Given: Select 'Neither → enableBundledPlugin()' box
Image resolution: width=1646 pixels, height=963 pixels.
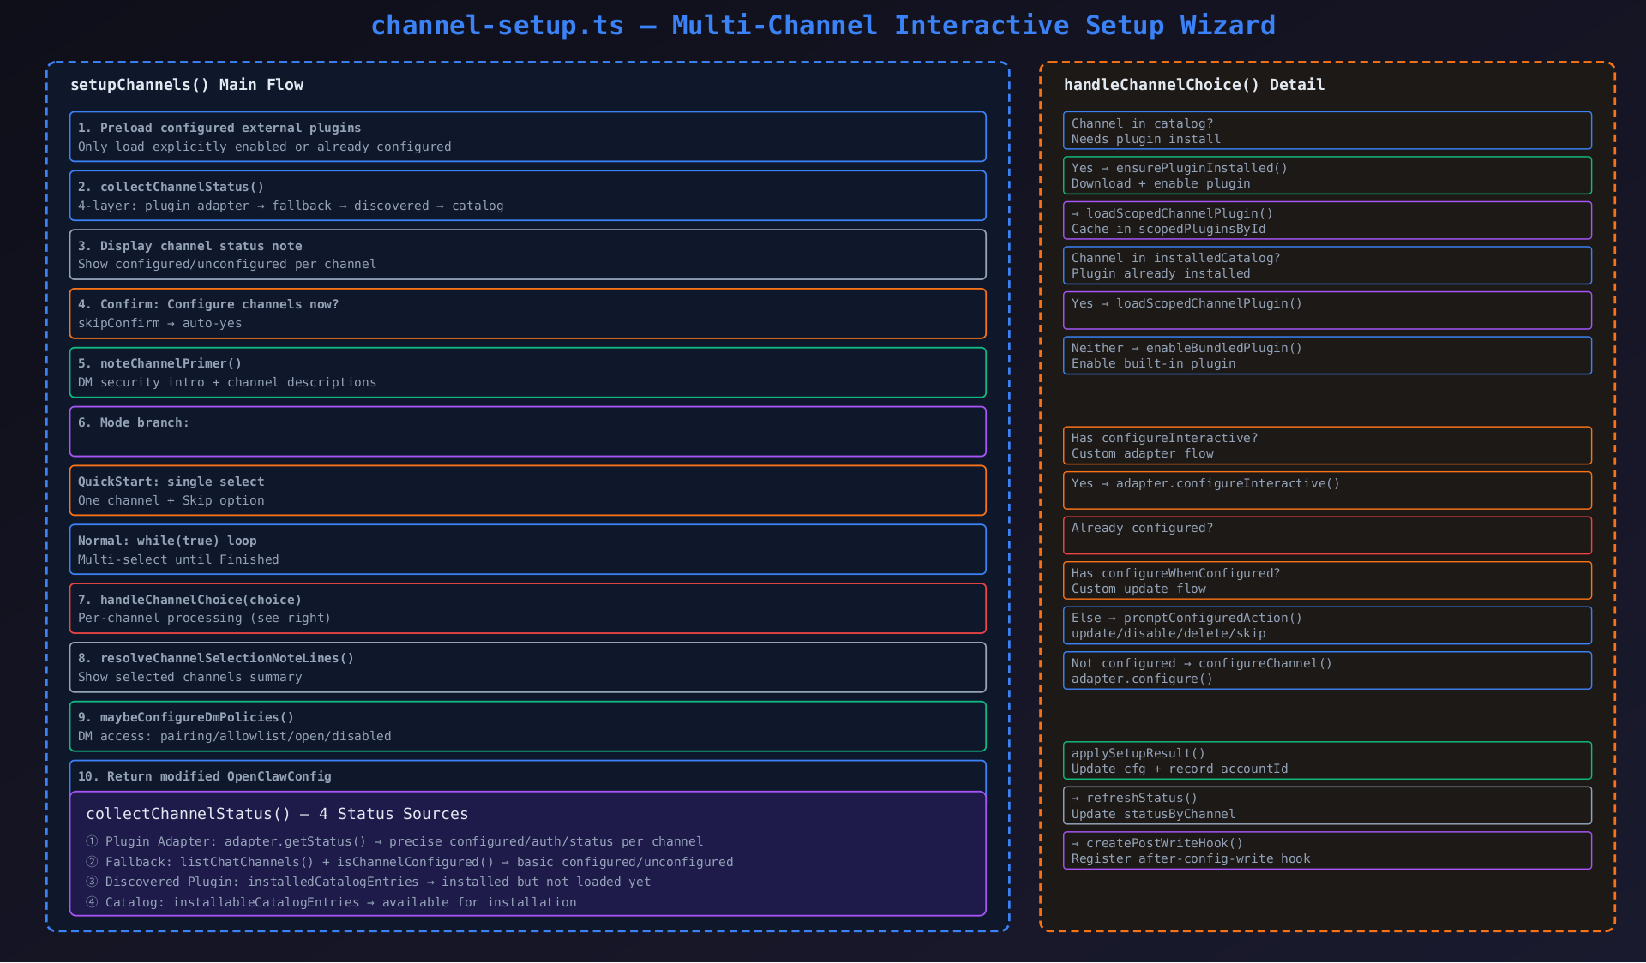Looking at the screenshot, I should click(x=1327, y=356).
